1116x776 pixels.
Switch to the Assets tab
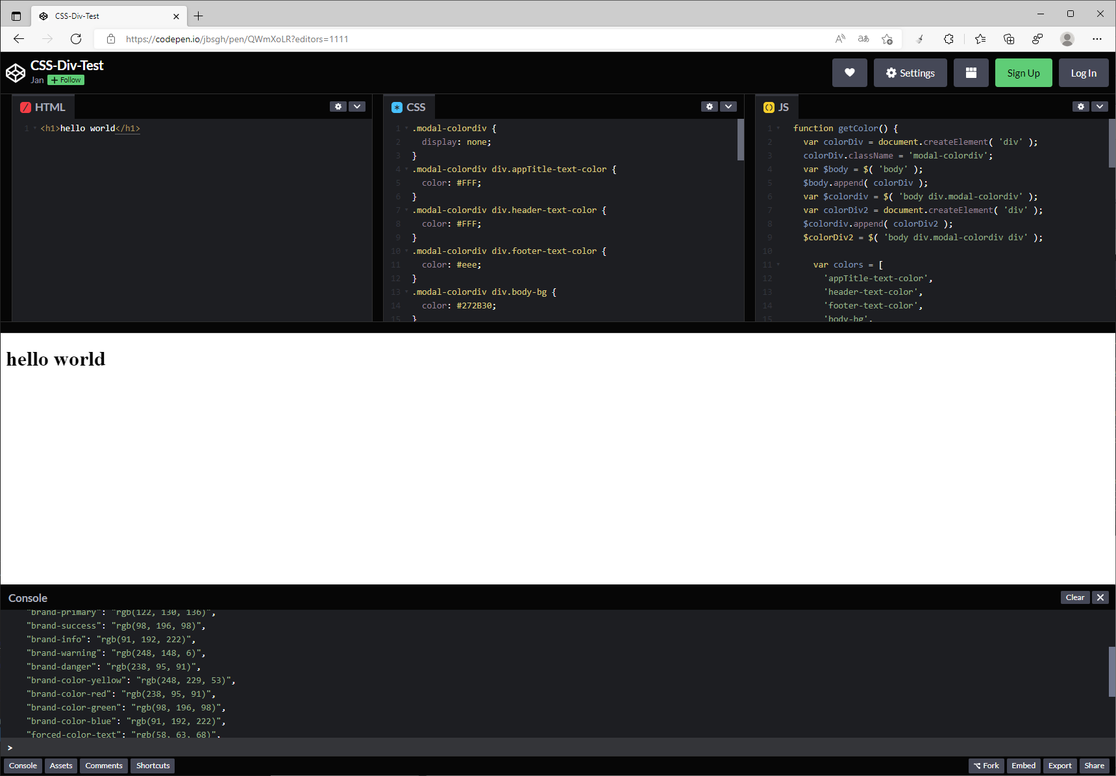point(60,766)
